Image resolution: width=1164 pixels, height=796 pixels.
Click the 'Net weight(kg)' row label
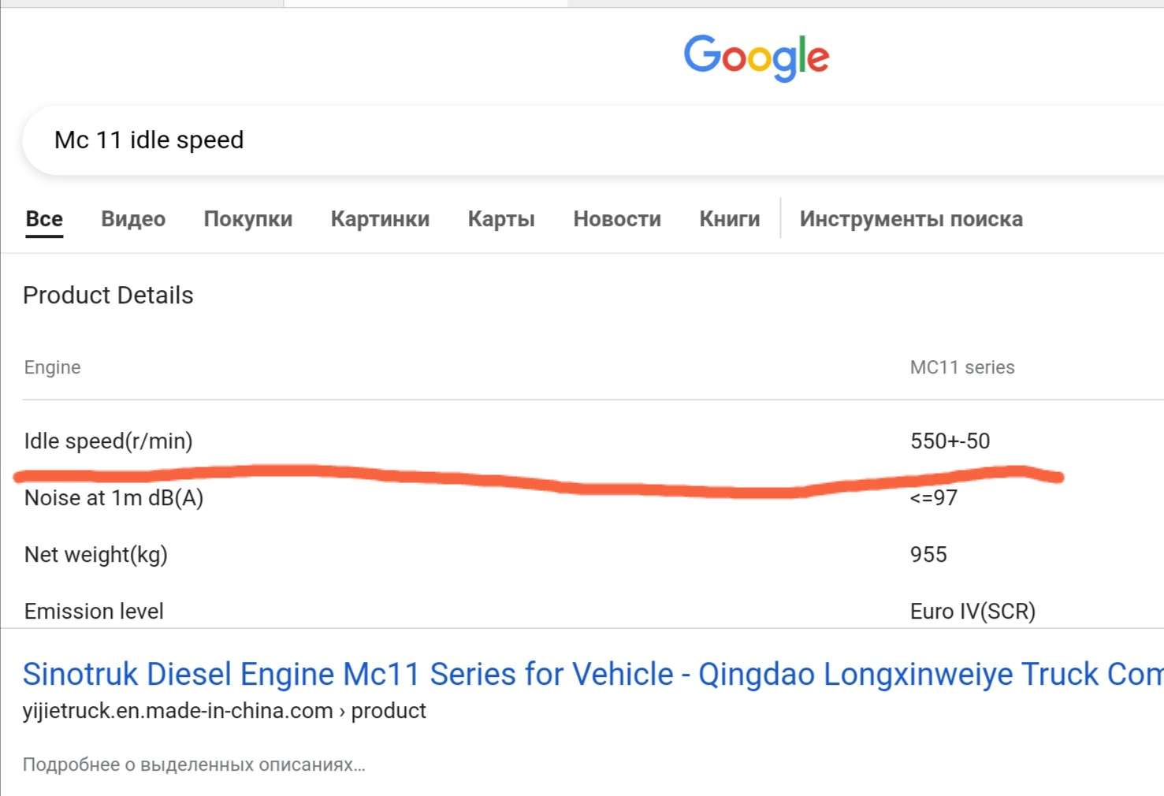tap(95, 555)
